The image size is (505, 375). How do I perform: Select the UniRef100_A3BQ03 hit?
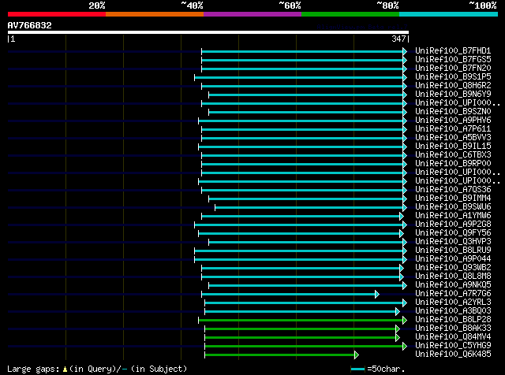pyautogui.click(x=453, y=311)
